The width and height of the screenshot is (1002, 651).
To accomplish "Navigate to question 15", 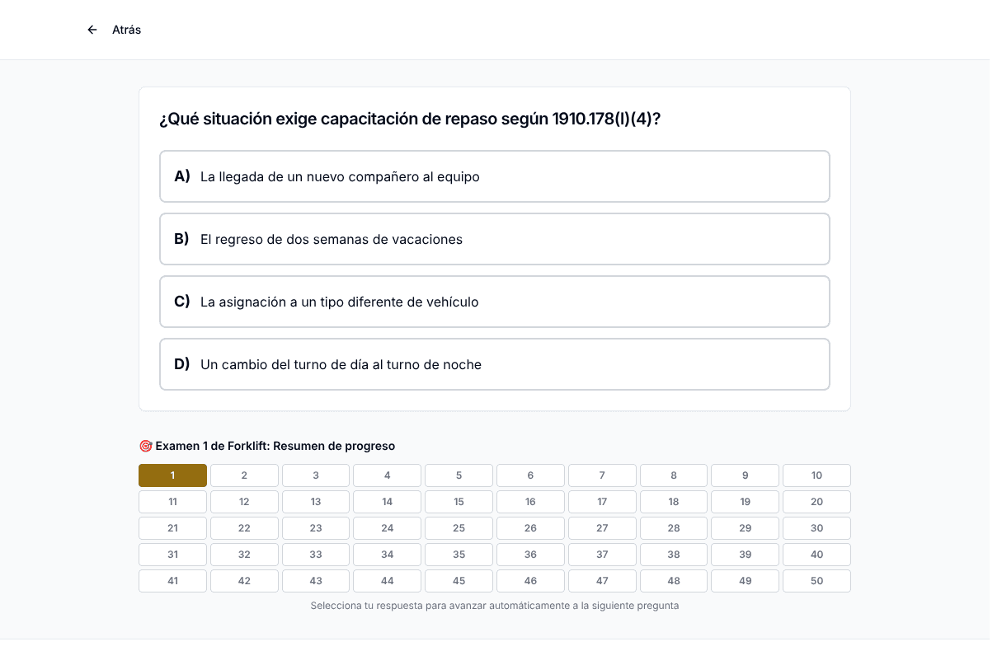I will coord(459,502).
